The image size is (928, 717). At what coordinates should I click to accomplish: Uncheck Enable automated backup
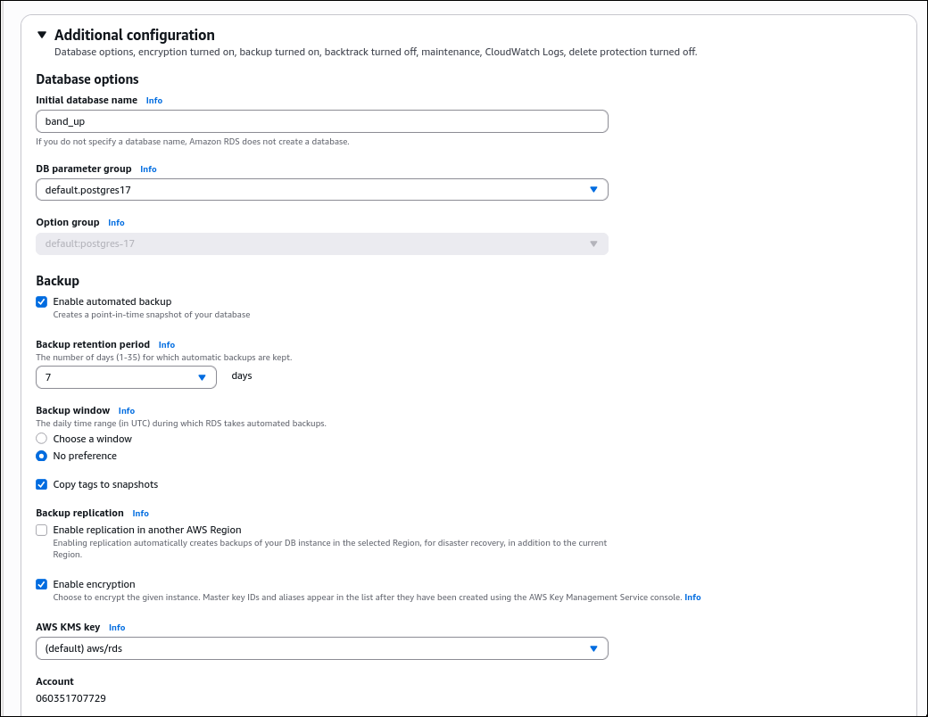click(42, 302)
